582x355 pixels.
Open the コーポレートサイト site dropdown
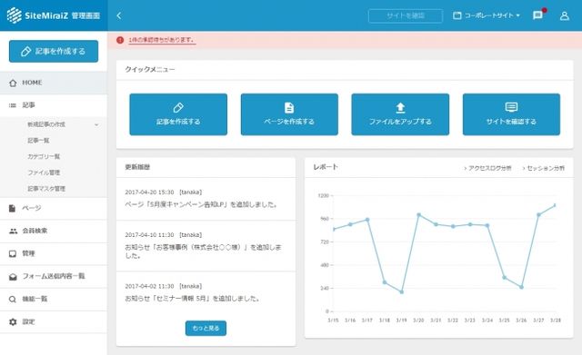pos(487,15)
